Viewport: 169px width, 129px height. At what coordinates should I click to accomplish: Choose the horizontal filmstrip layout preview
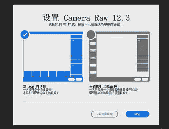coord(53,57)
